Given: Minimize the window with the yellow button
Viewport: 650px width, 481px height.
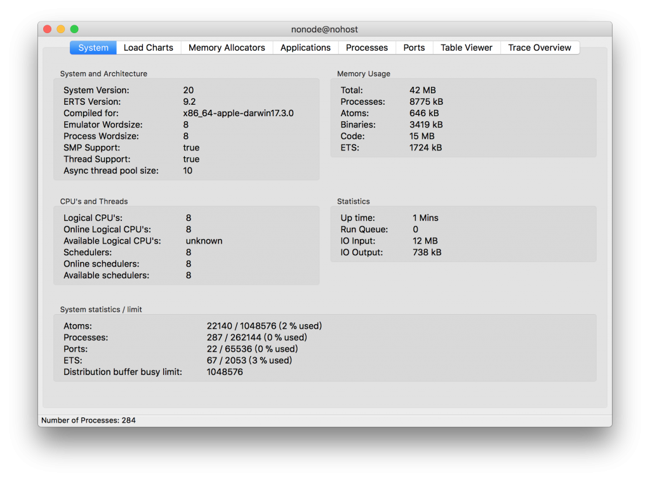Looking at the screenshot, I should tap(61, 29).
